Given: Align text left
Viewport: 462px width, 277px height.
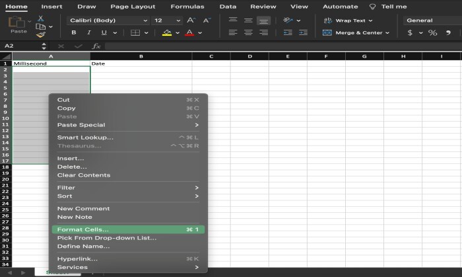Looking at the screenshot, I should [233, 32].
